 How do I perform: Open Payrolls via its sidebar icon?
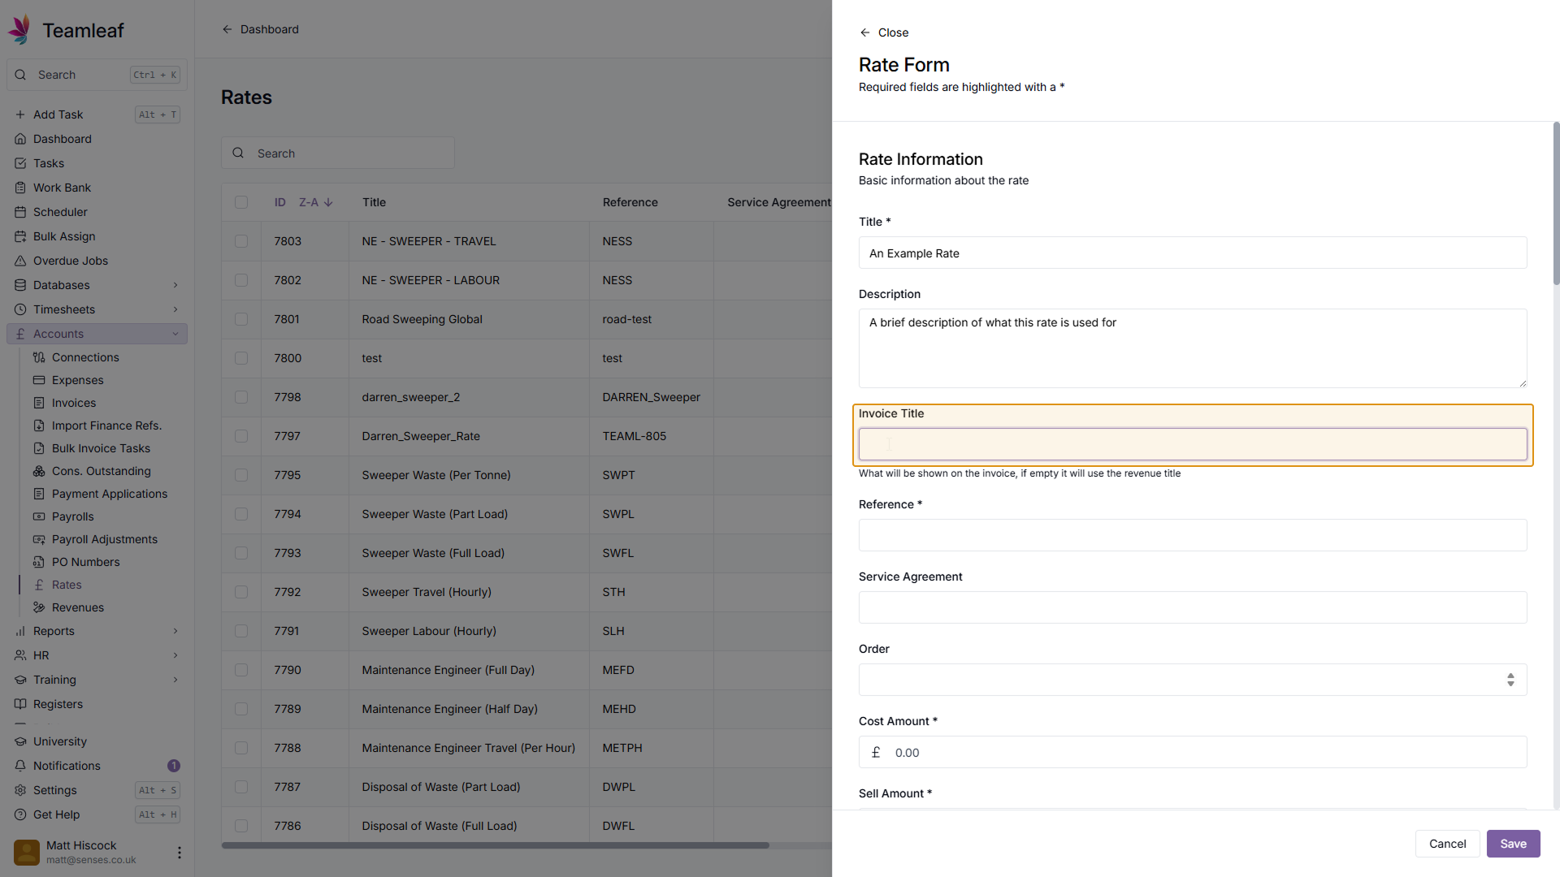point(39,516)
